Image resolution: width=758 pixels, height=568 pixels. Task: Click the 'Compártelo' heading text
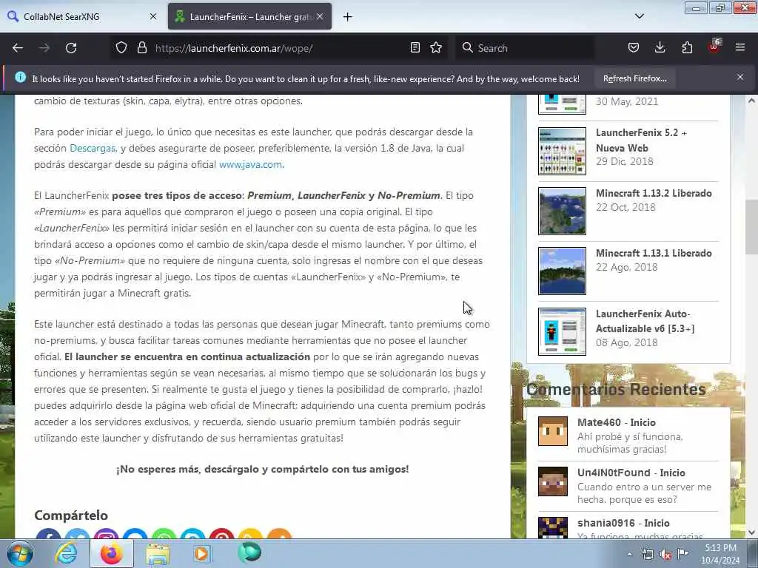click(x=71, y=515)
